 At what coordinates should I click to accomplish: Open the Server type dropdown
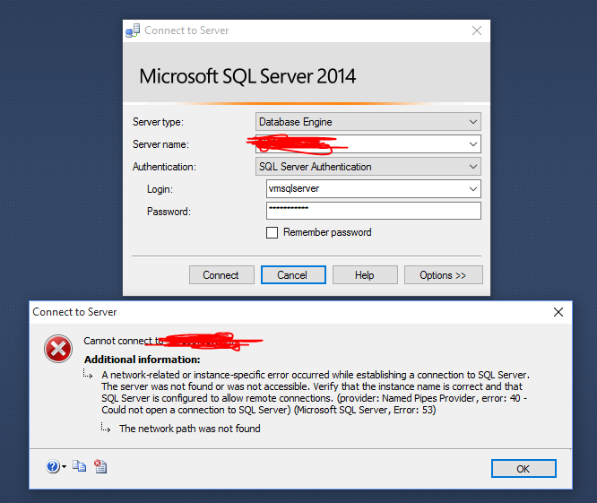coord(368,122)
